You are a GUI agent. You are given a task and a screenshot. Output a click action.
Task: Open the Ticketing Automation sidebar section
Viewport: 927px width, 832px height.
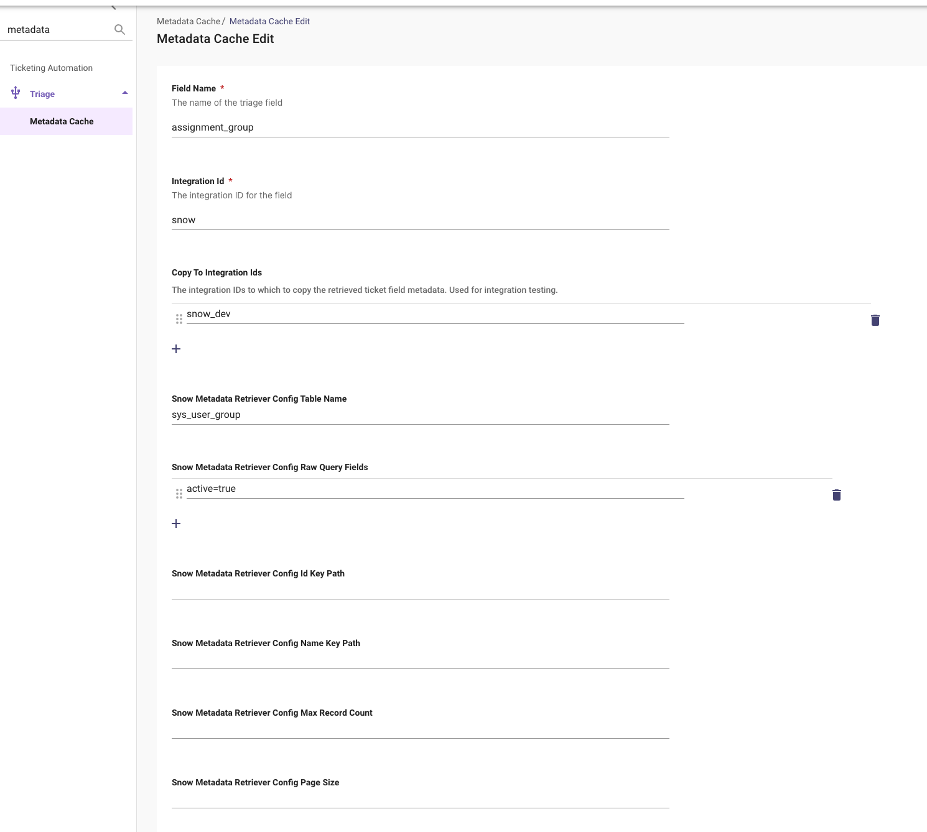51,68
